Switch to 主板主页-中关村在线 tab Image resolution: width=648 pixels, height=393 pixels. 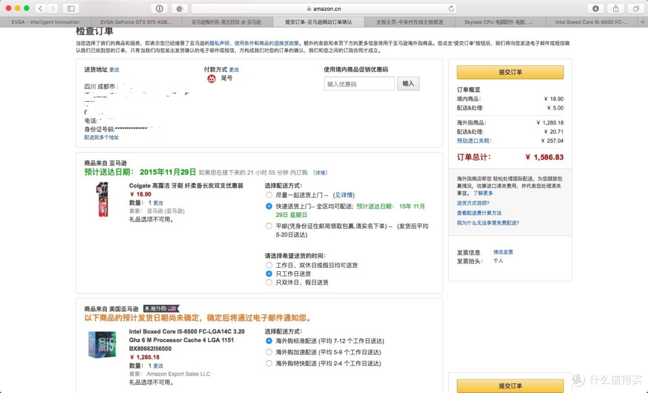[x=409, y=22]
